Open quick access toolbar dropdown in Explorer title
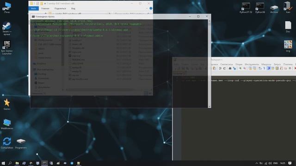The width and height of the screenshot is (296, 166). coord(45,4)
